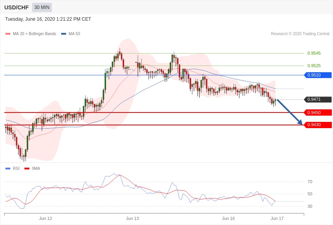333x225 pixels.
Task: Click the blue downward forecast arrow head
Action: 300,123
